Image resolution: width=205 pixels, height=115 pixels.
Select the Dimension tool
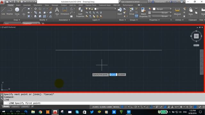pyautogui.click(x=65, y=11)
